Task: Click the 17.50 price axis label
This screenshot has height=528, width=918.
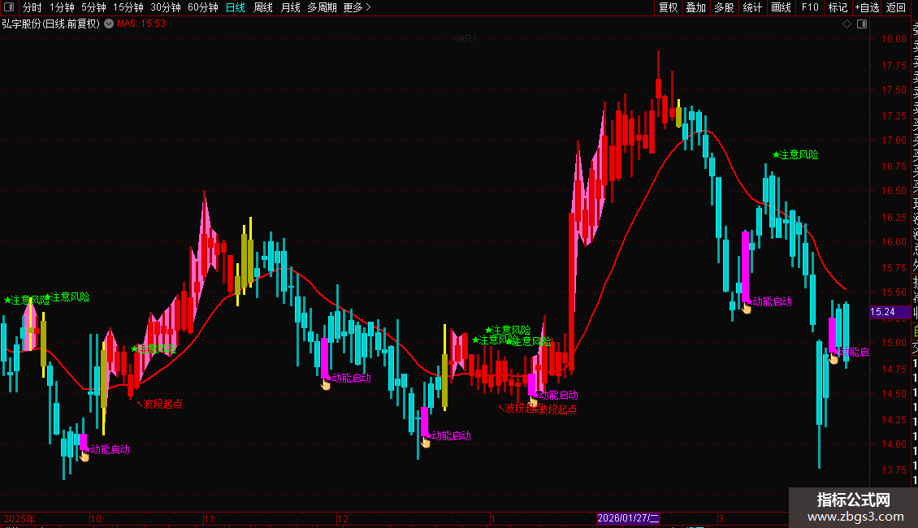Action: click(894, 90)
